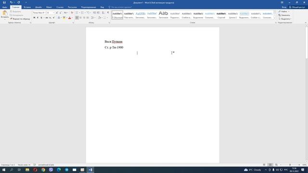Switch to the Дизайн tab
This screenshot has width=308, height=173.
38,7
